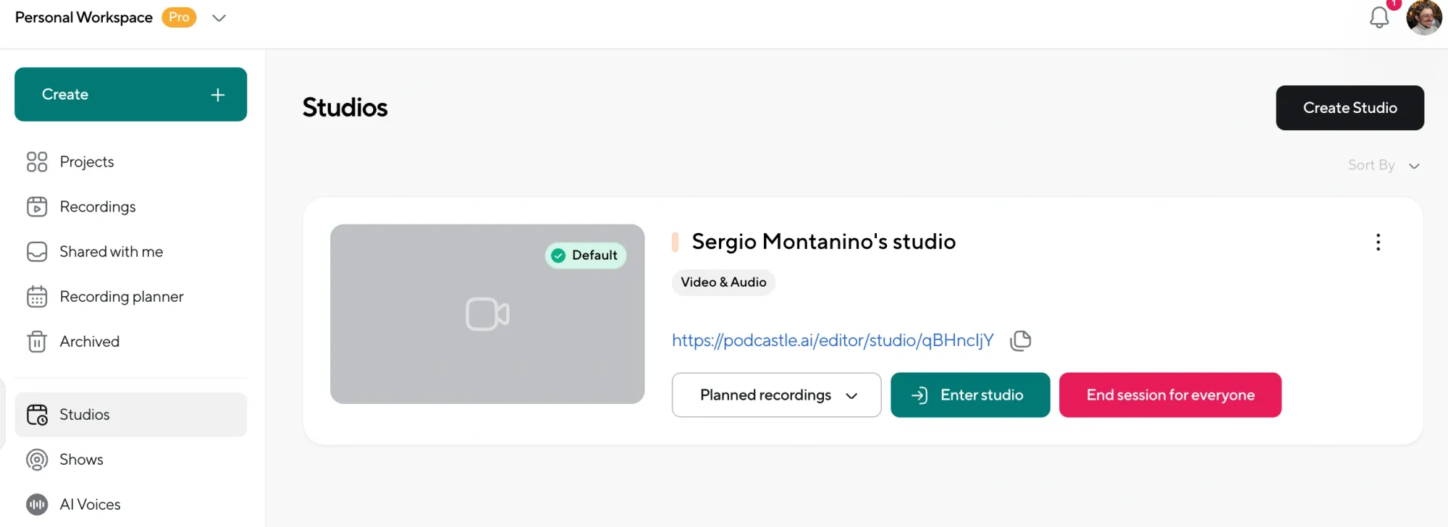Click Enter studio button

point(970,395)
